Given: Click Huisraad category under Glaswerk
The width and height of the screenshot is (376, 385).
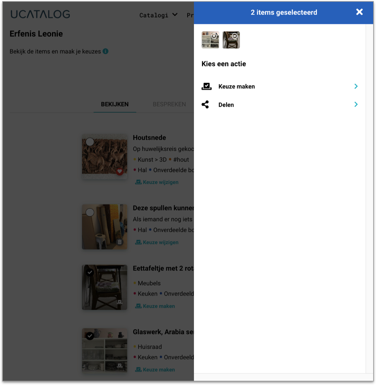Looking at the screenshot, I should pyautogui.click(x=150, y=347).
